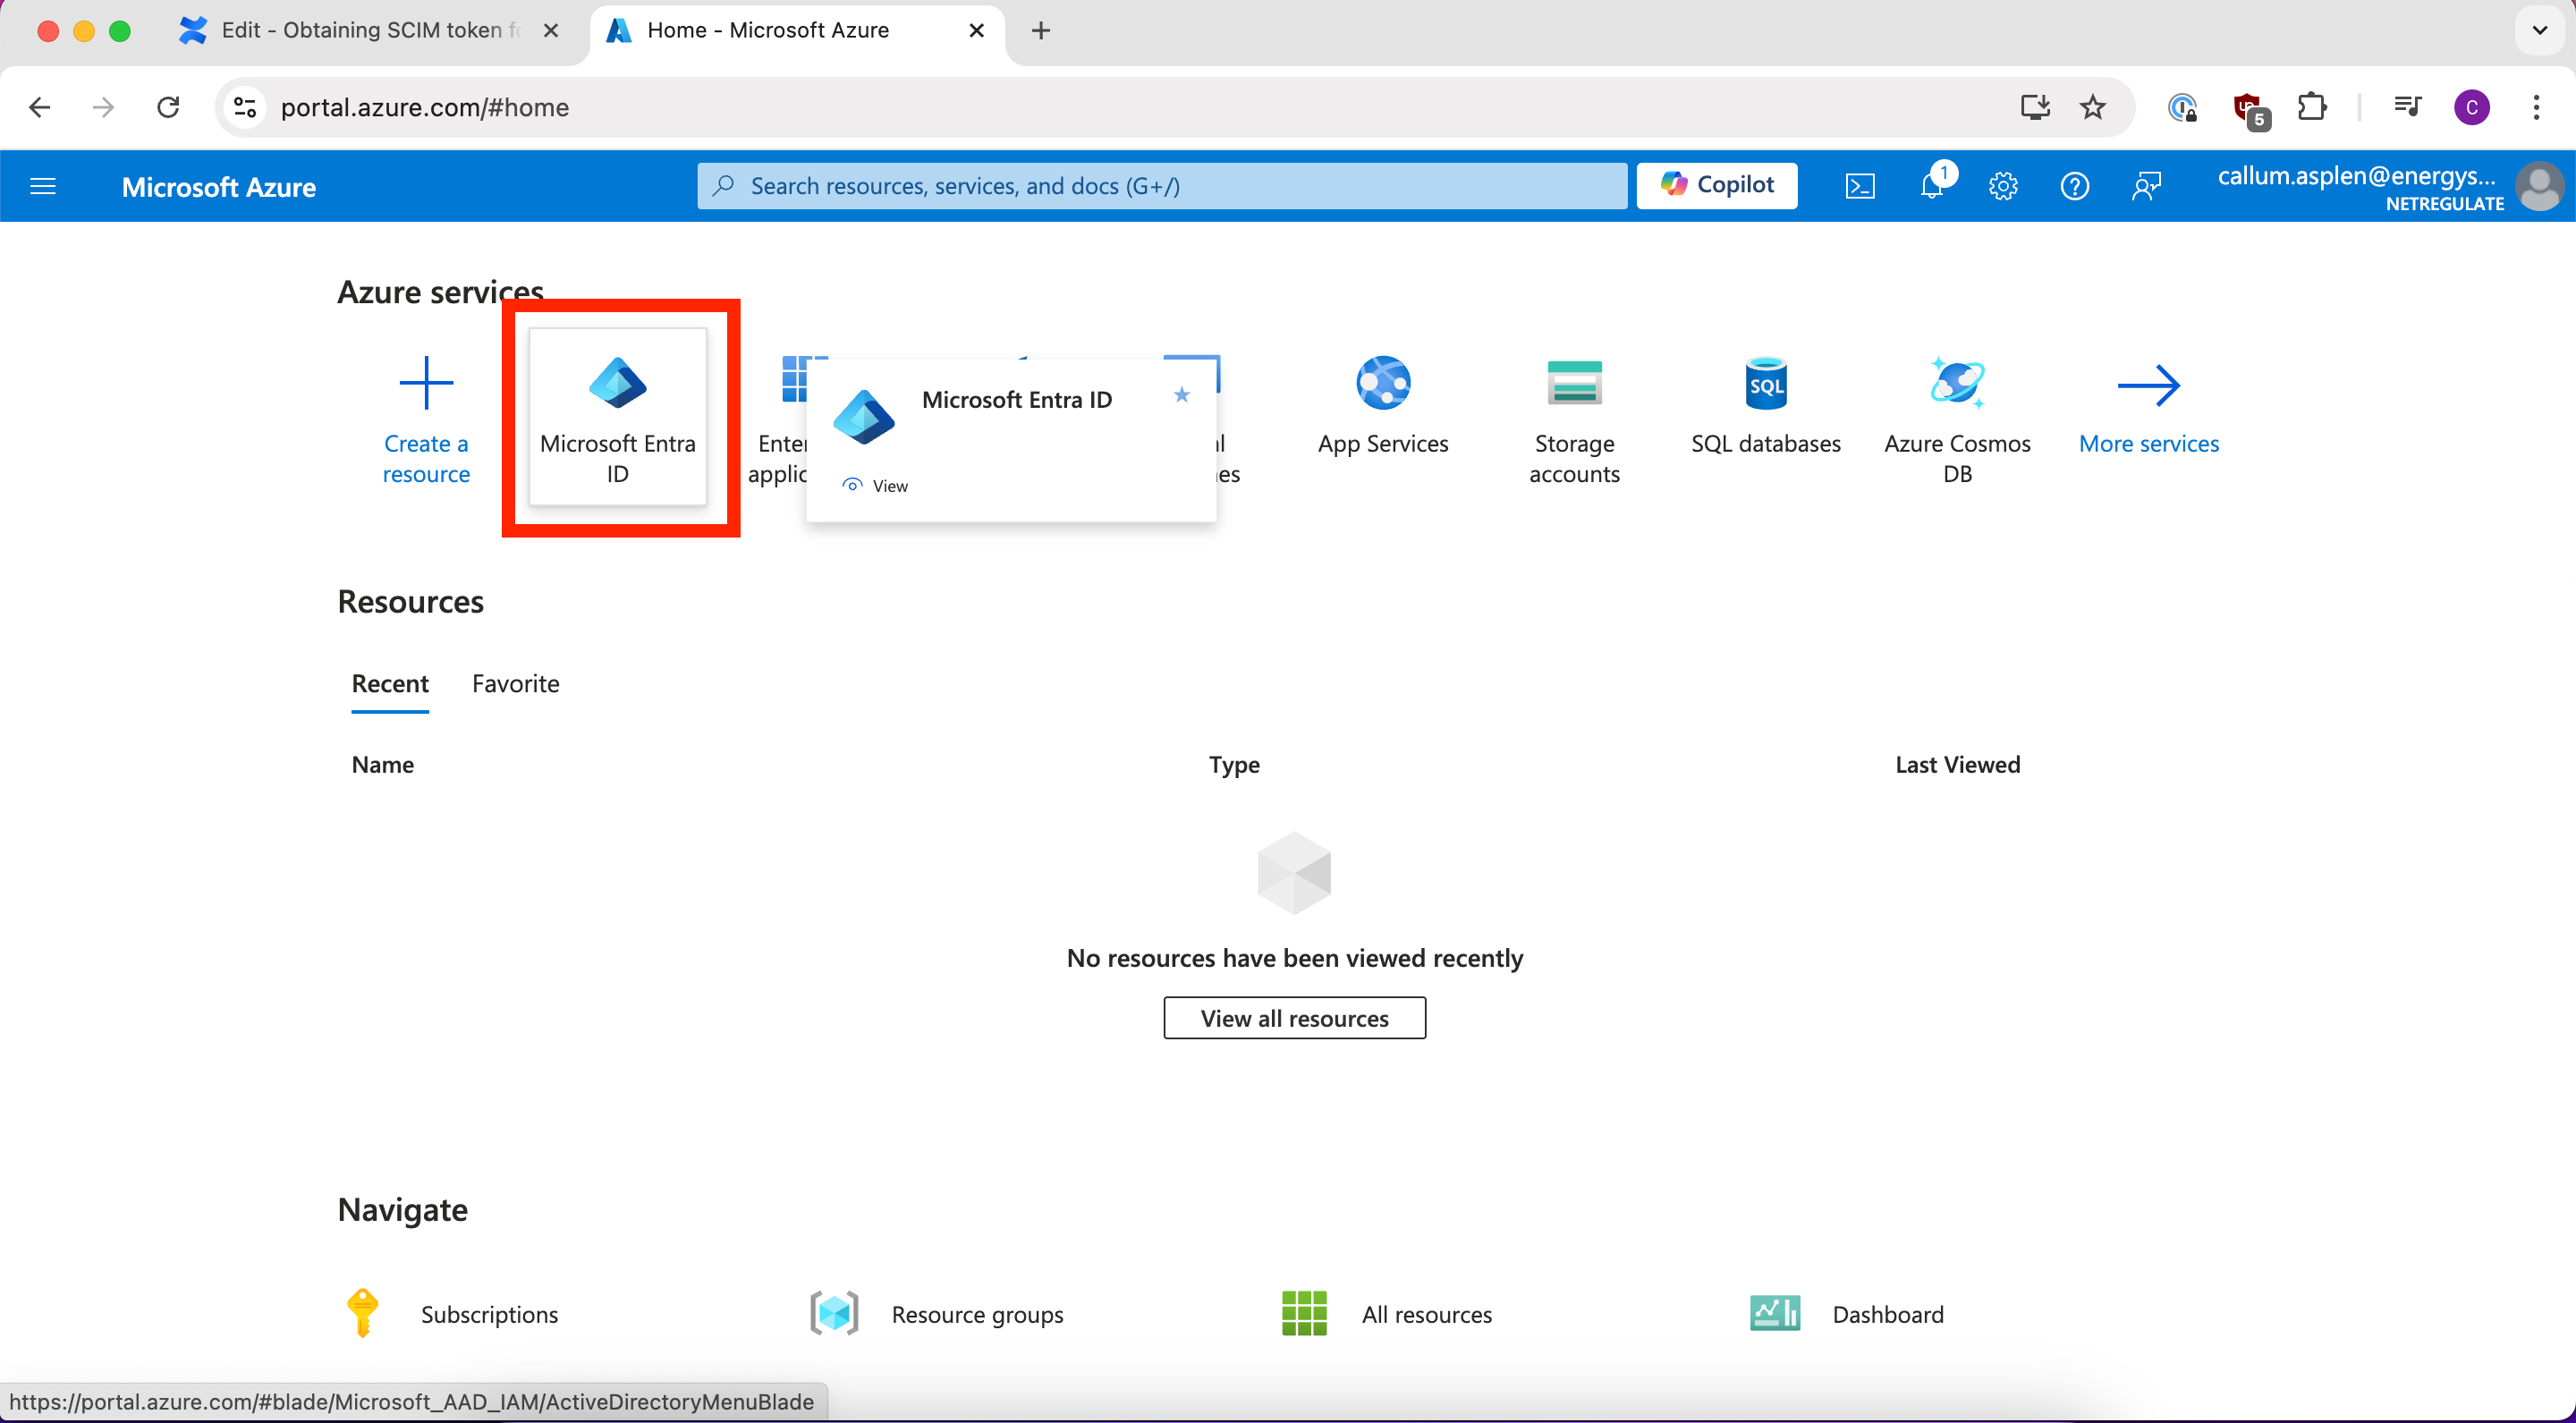Expand the portal hamburger menu

pyautogui.click(x=43, y=186)
